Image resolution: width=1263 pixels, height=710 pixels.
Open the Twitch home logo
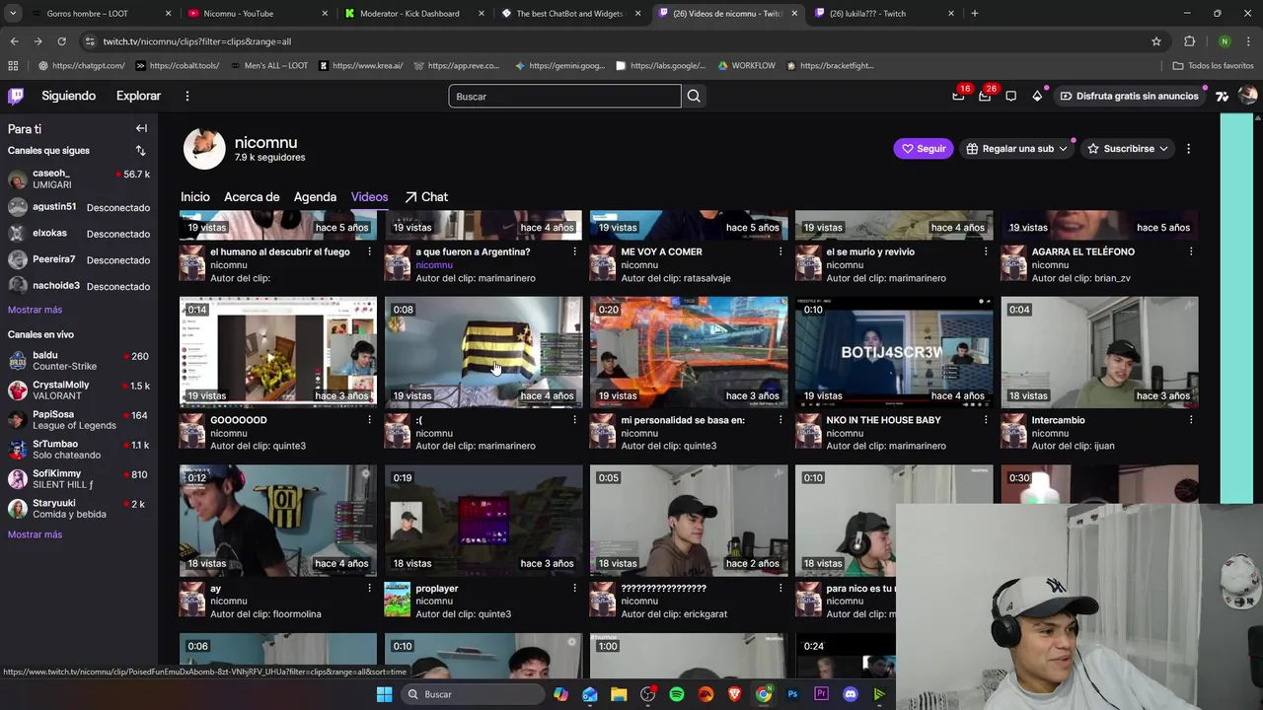[16, 96]
